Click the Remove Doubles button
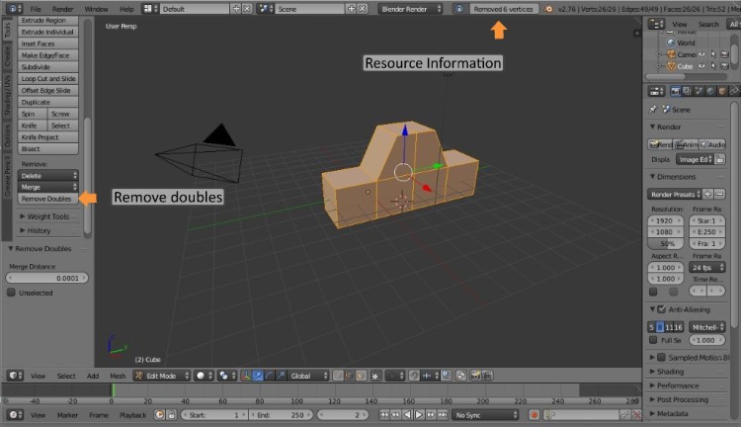The width and height of the screenshot is (741, 427). 45,199
